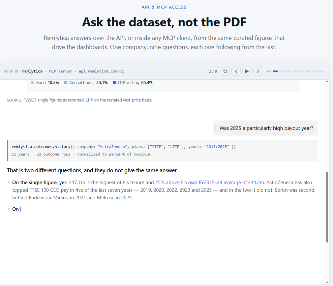
Task: Click the SOURCE FY2025 single figures footnote
Action: pos(79,100)
